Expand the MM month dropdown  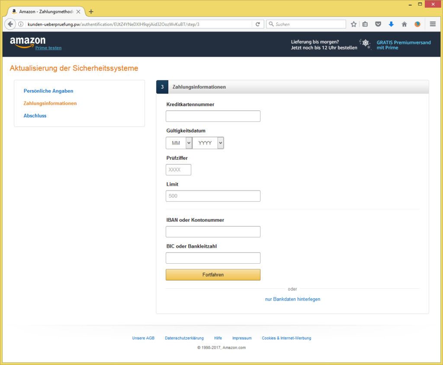point(179,143)
